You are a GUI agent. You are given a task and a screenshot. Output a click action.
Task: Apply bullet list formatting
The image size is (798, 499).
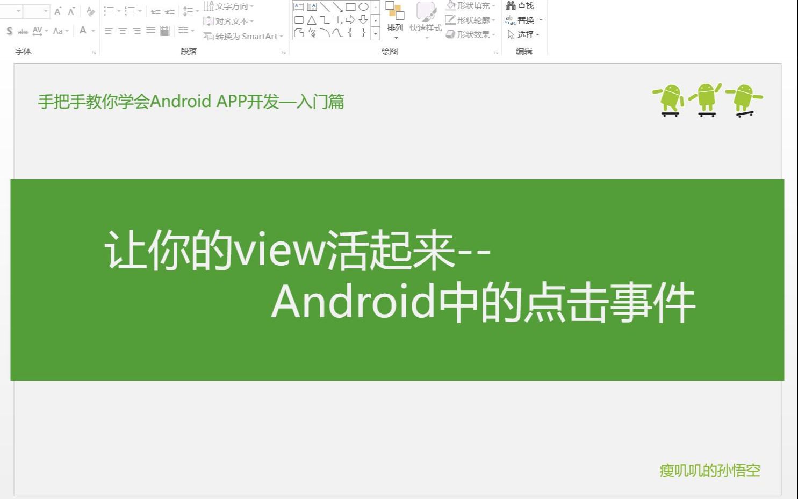(109, 11)
